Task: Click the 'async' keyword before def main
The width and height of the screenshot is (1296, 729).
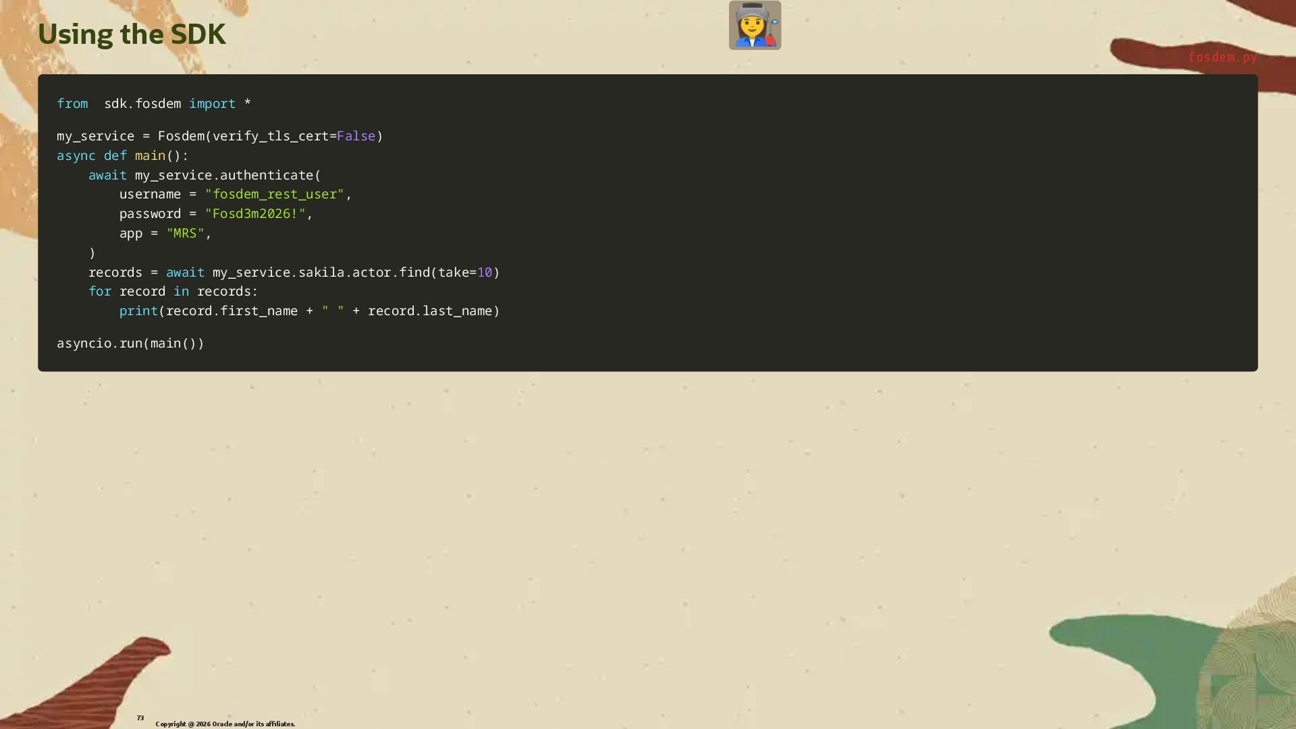Action: click(76, 156)
